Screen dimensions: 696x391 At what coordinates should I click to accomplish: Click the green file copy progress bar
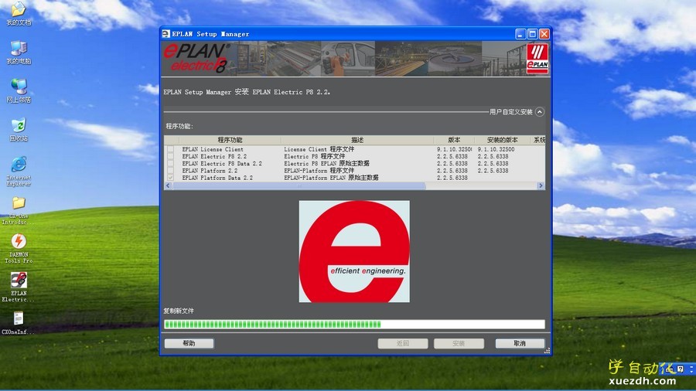(x=354, y=325)
